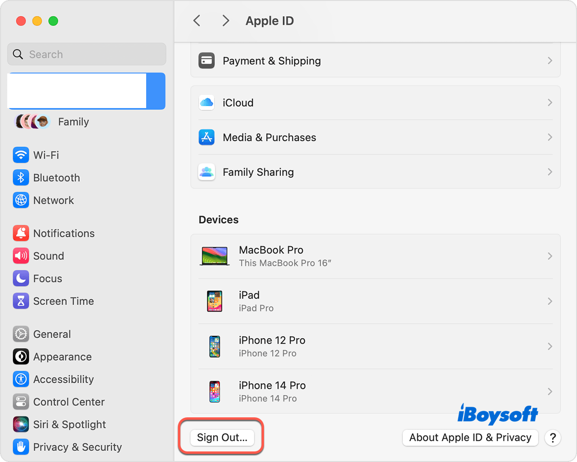Select the Screen Time hourglass icon
The width and height of the screenshot is (577, 462).
[21, 301]
